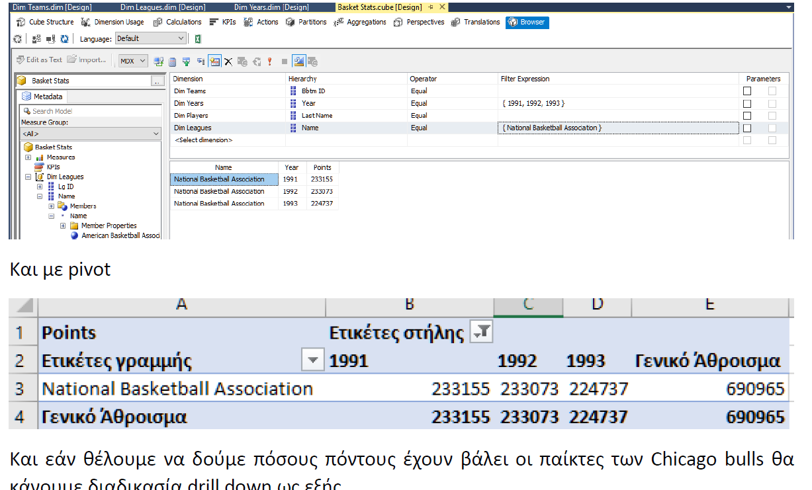Click the Bbtm ID hierarchy icon
This screenshot has width=812, height=490.
(293, 91)
